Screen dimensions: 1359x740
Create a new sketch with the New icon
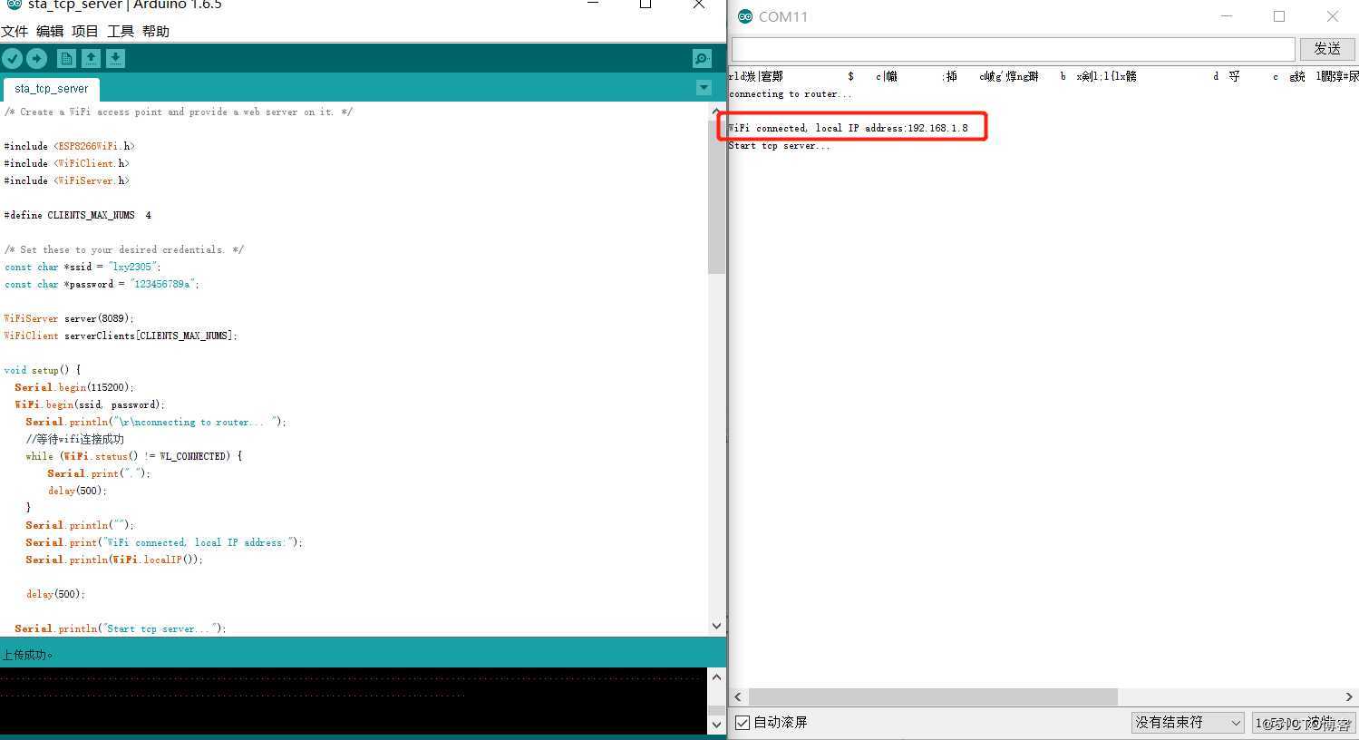coord(66,59)
